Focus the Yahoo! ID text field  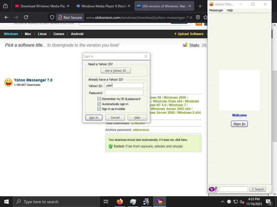(x=124, y=85)
